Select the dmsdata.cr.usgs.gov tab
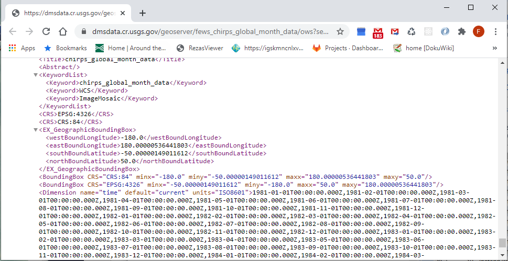Viewport: 508px width, 261px height. click(x=68, y=13)
